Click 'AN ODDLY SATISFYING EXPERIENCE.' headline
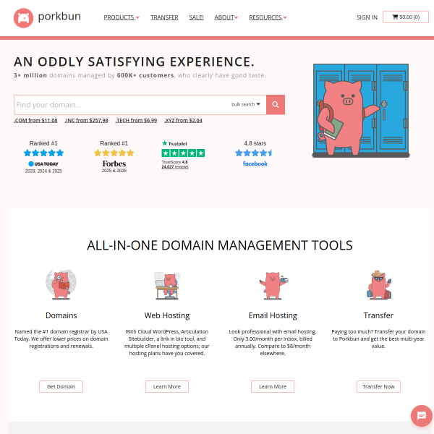Image resolution: width=434 pixels, height=434 pixels. pos(134,61)
